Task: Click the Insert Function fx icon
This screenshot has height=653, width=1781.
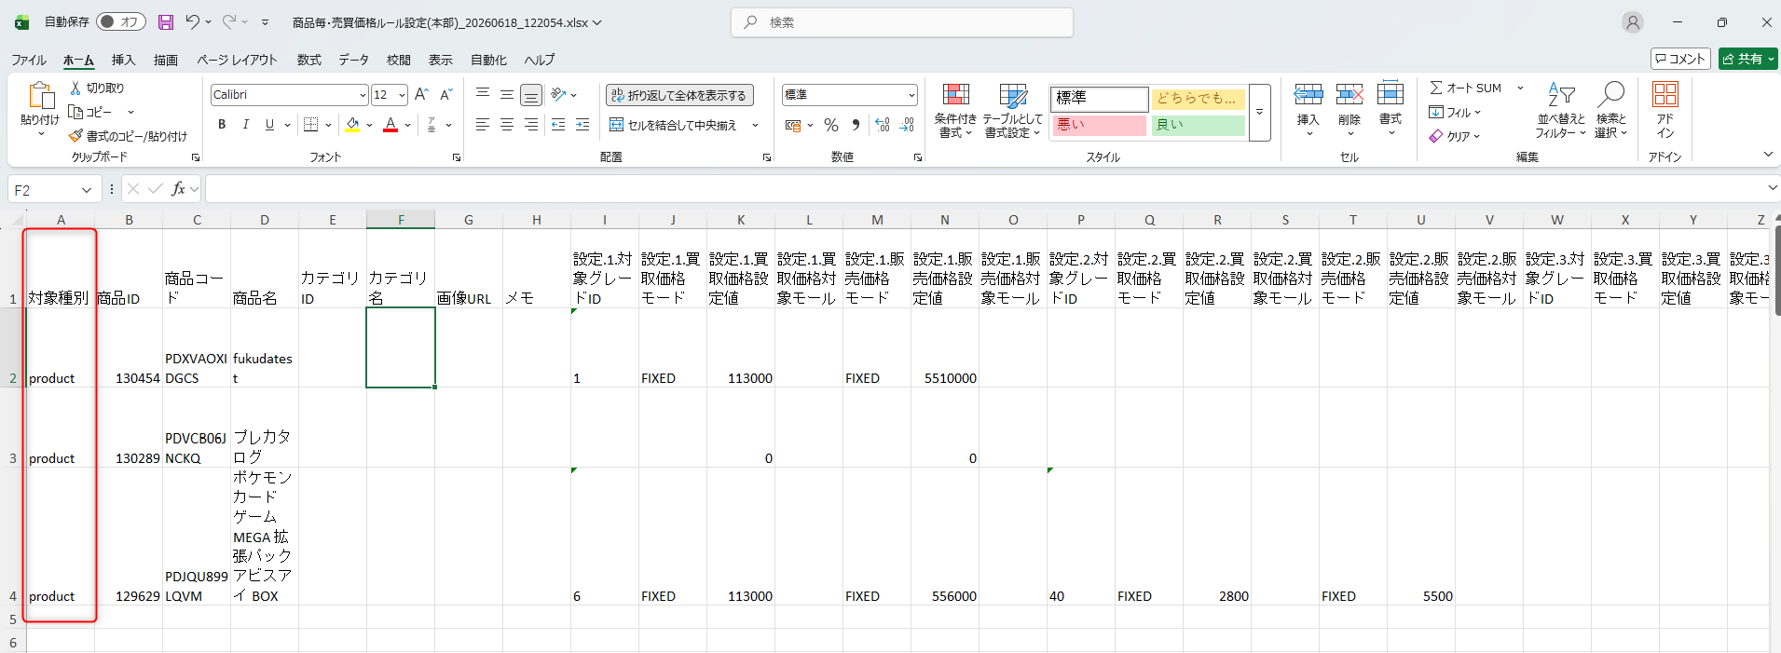Action: [178, 189]
